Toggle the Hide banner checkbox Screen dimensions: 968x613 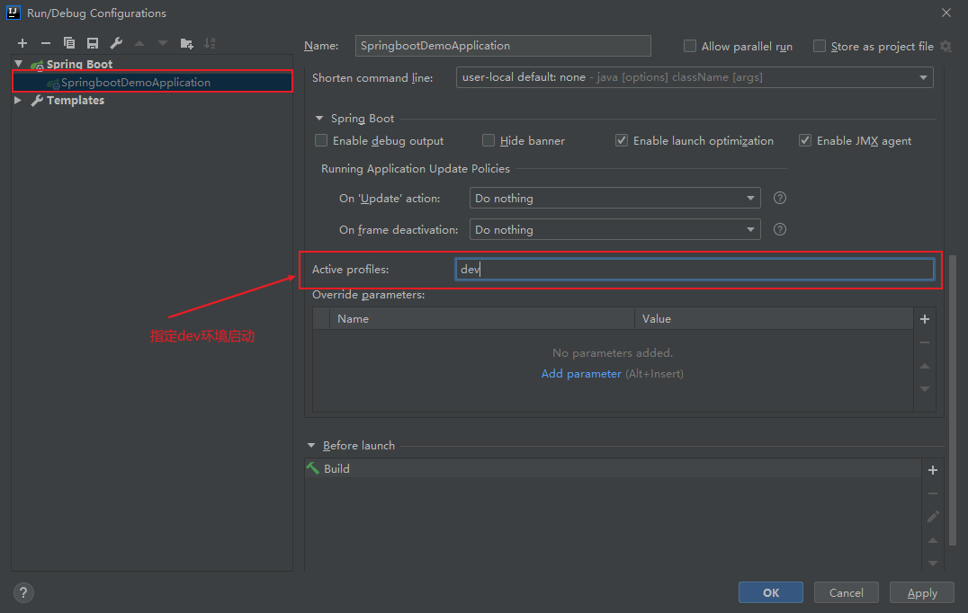click(488, 141)
